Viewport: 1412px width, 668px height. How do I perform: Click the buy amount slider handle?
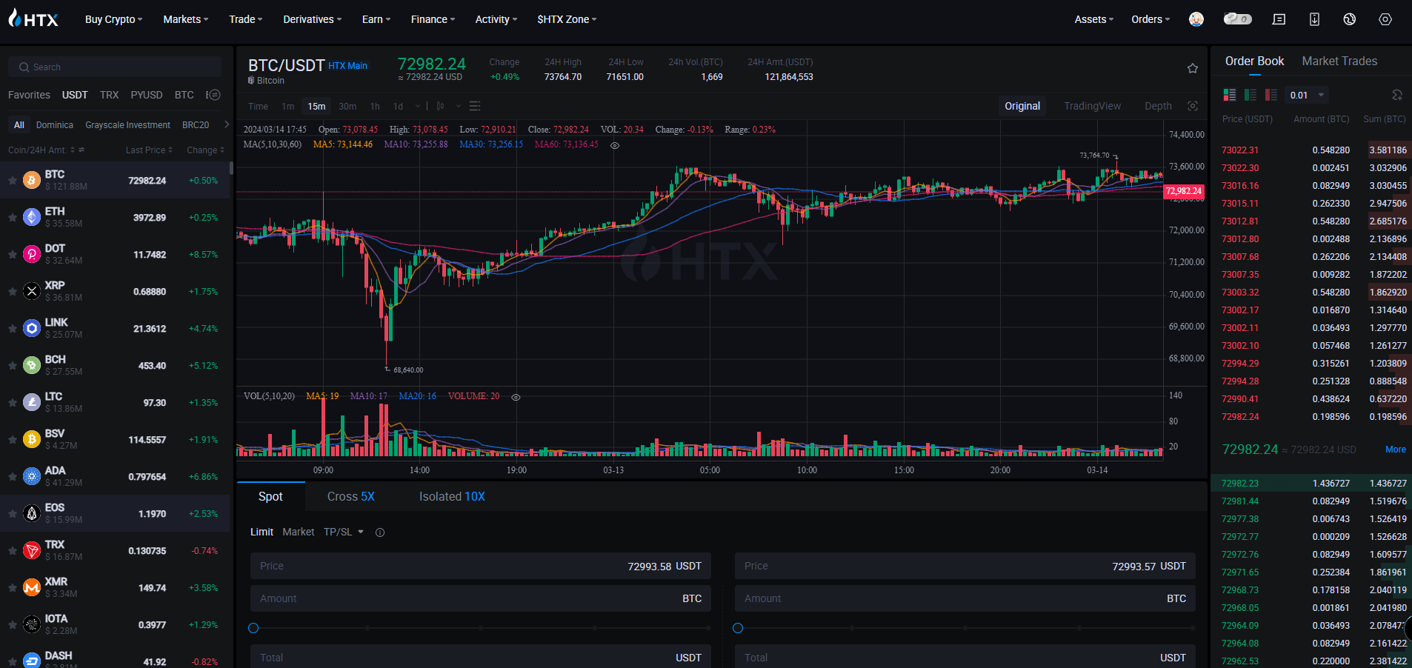253,628
